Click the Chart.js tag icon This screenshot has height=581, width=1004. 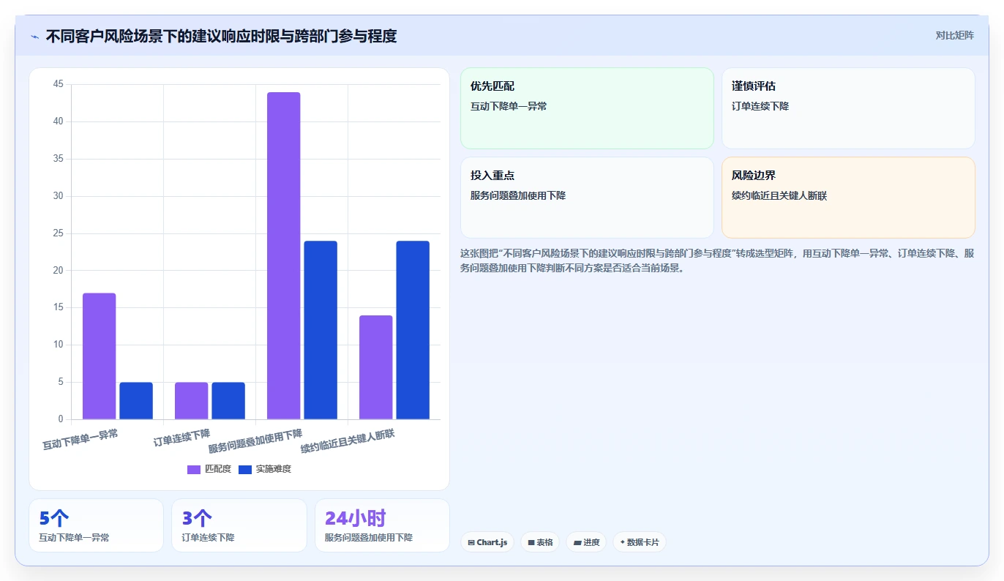point(471,542)
